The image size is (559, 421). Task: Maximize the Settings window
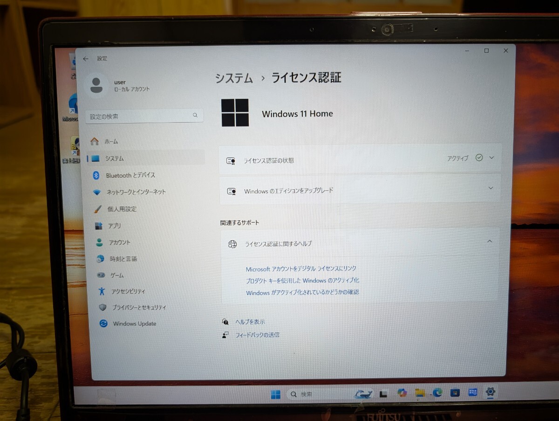tap(486, 51)
